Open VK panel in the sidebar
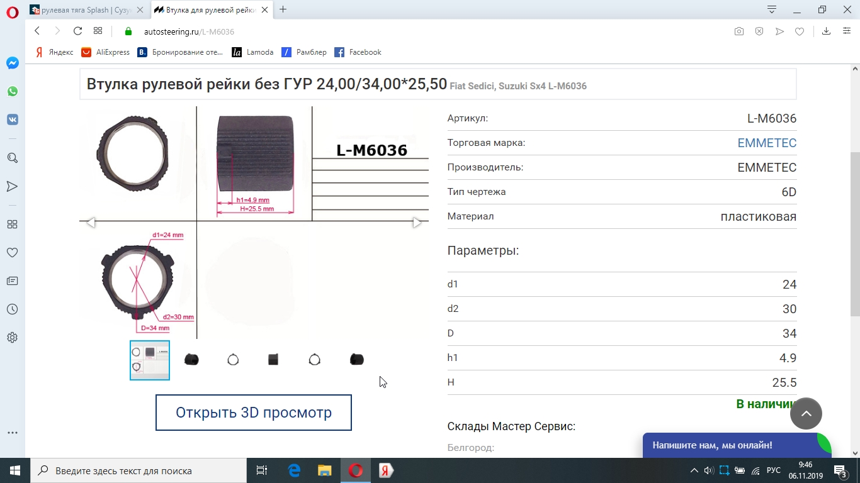 (12, 119)
